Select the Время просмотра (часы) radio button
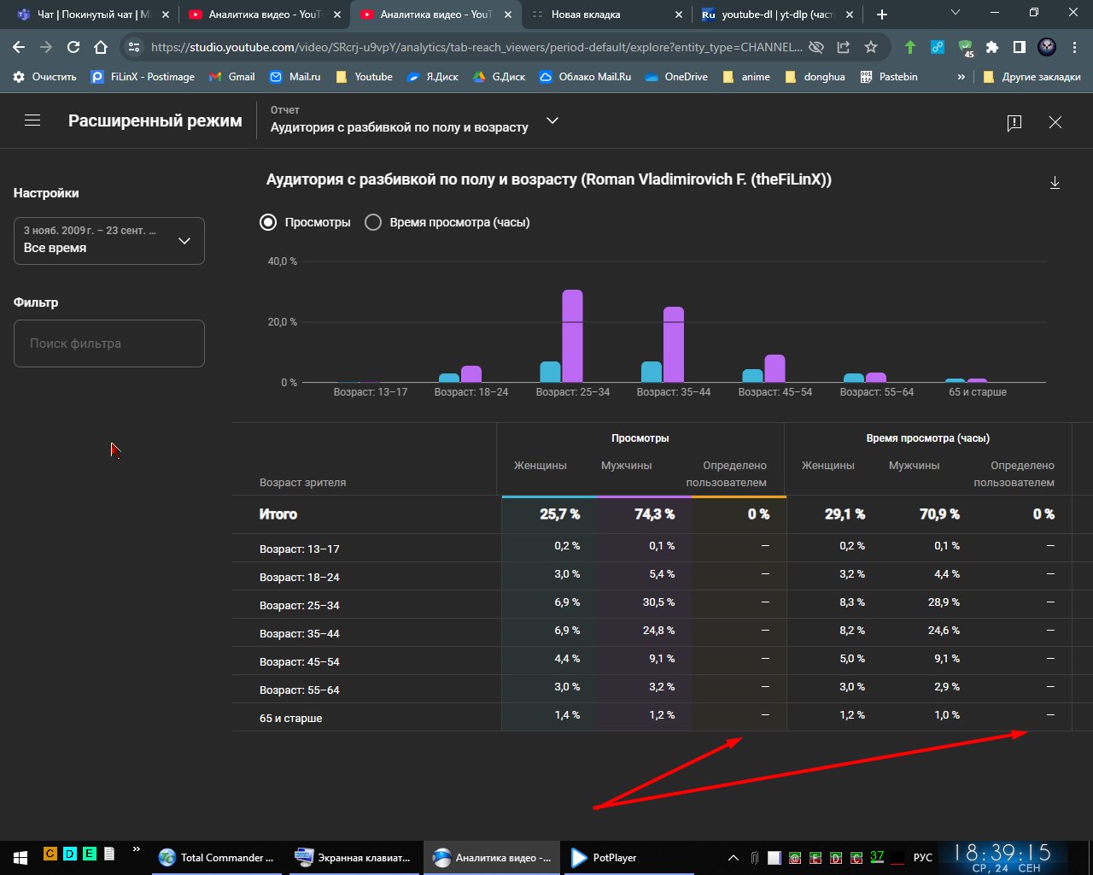This screenshot has width=1093, height=875. click(373, 222)
